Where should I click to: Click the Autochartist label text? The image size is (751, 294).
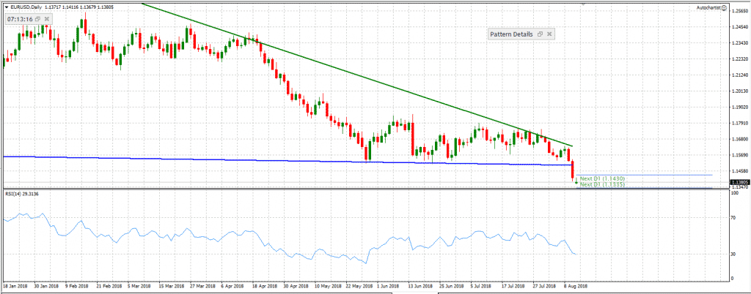pyautogui.click(x=709, y=8)
